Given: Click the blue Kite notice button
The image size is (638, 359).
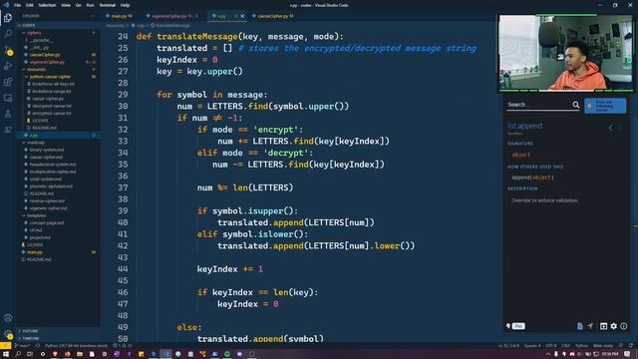Looking at the screenshot, I should [x=605, y=106].
